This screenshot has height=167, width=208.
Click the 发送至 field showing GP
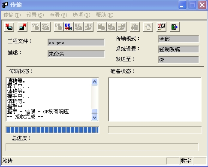[178, 60]
